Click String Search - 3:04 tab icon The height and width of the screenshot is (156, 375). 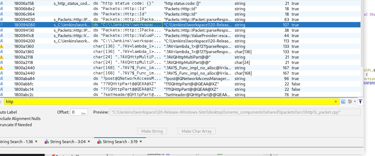[47, 142]
